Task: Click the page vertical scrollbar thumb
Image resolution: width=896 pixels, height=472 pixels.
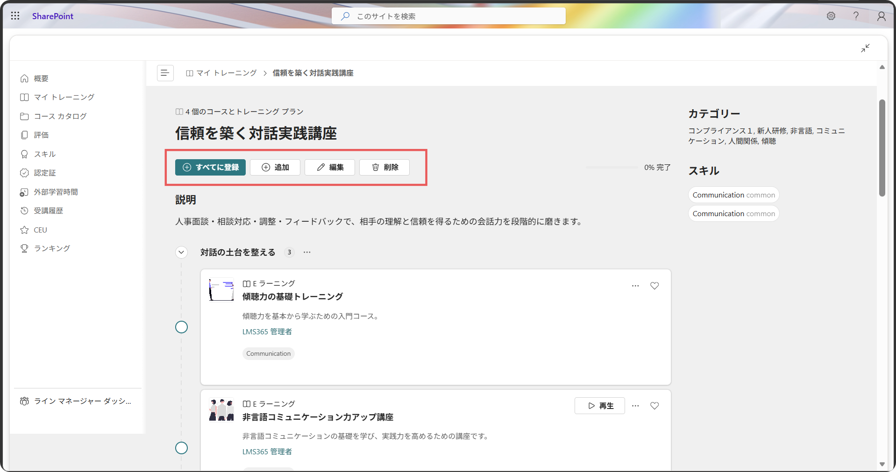Action: click(x=882, y=148)
